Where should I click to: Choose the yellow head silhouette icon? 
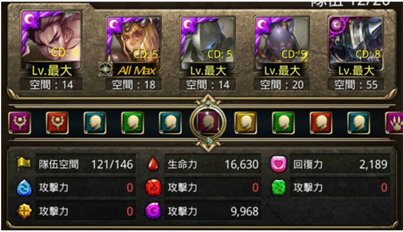(246, 123)
